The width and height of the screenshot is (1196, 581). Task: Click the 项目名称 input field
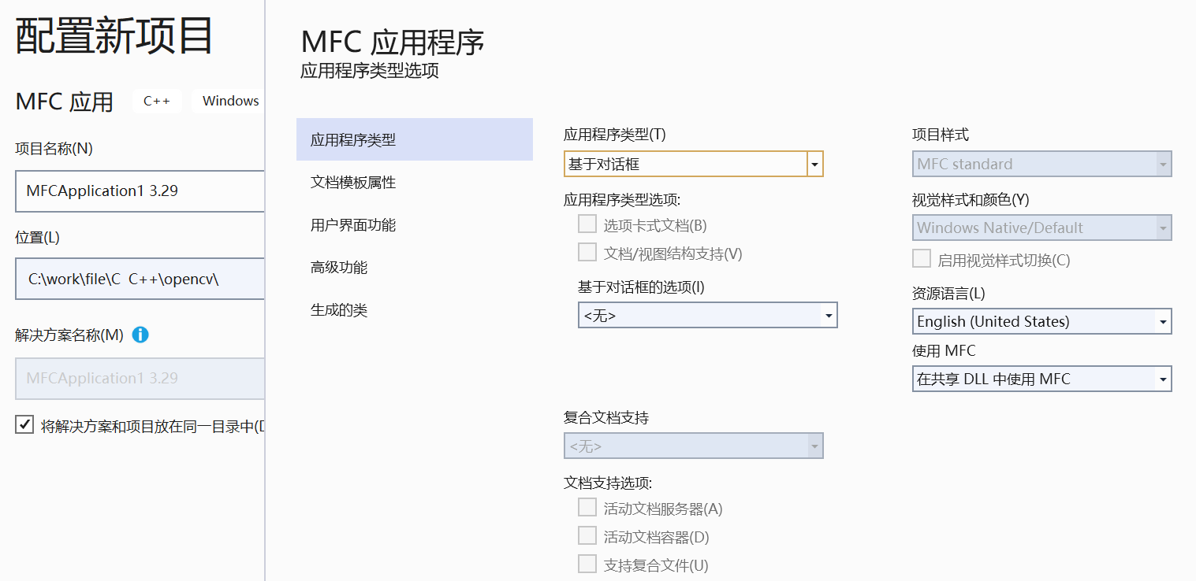click(140, 191)
